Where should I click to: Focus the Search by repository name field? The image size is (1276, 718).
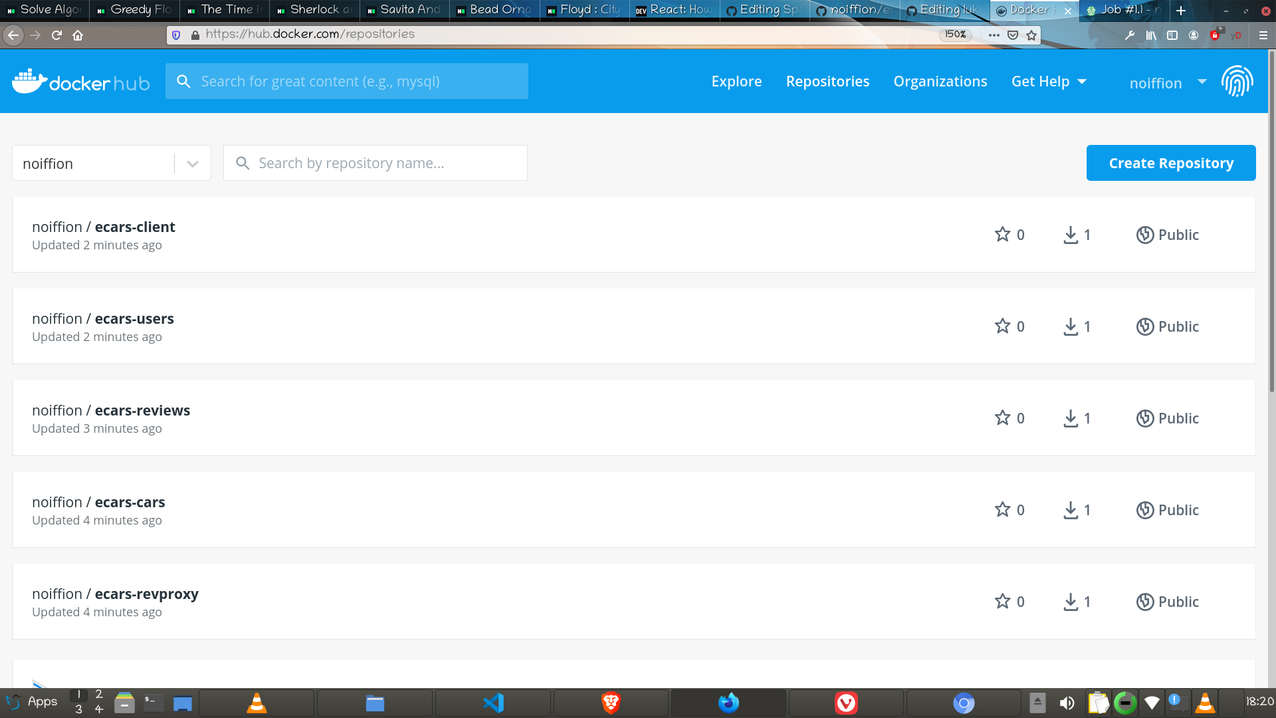(x=375, y=163)
